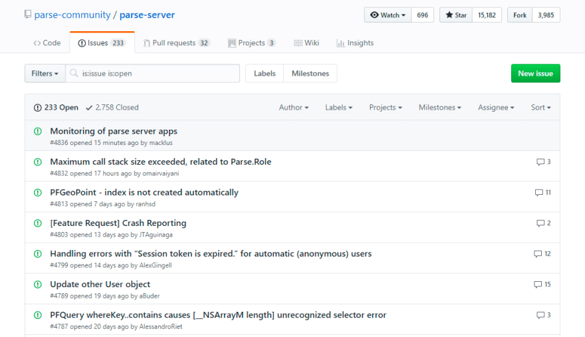Click the checkmark icon beside 2,758 Closed
This screenshot has height=337, width=585.
pyautogui.click(x=89, y=108)
